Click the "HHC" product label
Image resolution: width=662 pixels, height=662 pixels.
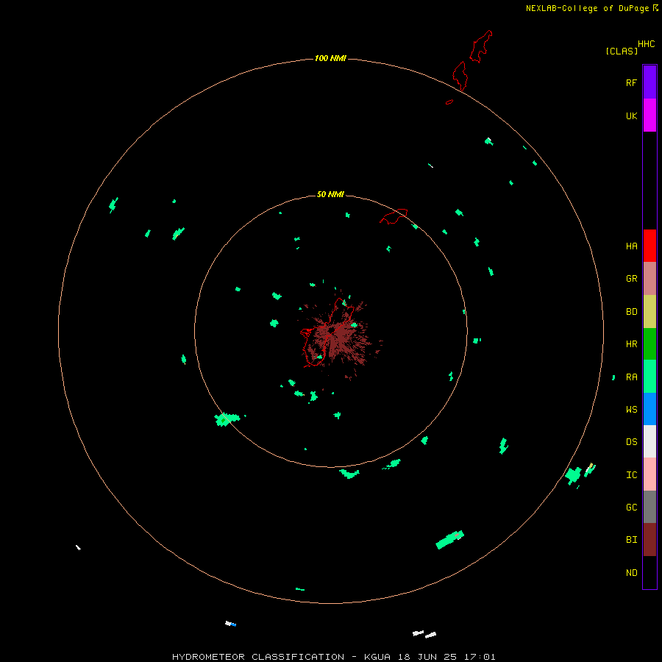(647, 44)
